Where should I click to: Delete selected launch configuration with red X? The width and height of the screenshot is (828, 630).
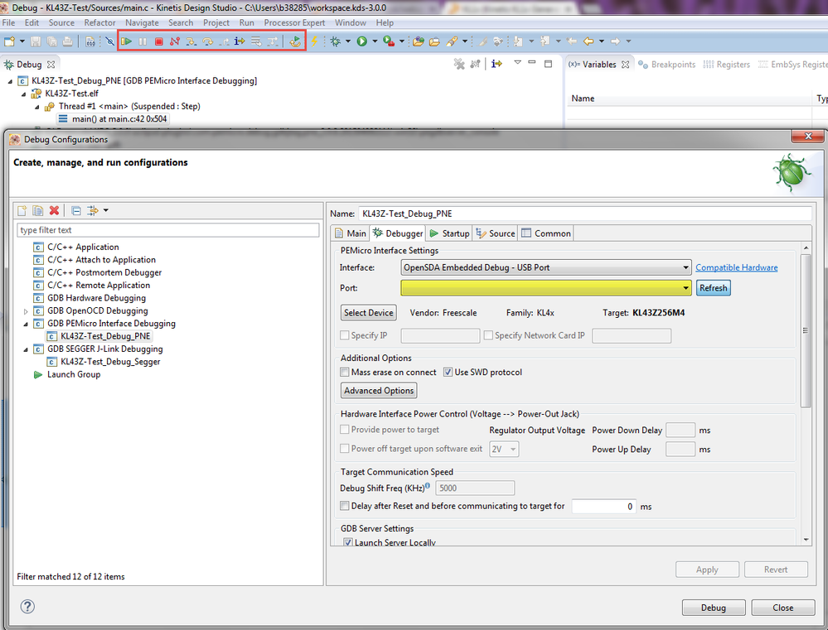[54, 210]
